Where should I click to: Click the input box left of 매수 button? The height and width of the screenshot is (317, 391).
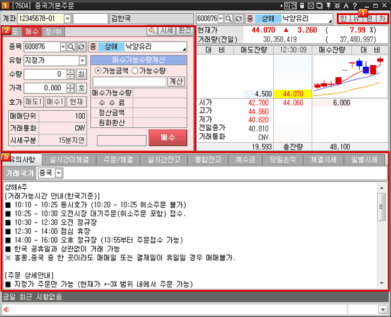[122, 140]
